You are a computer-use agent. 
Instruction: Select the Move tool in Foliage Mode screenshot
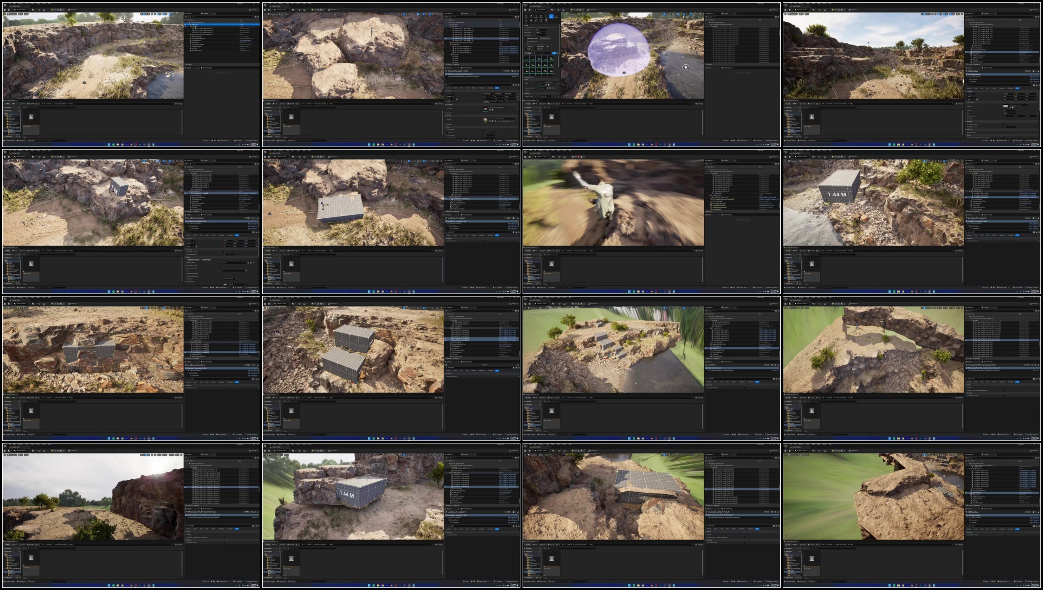pyautogui.click(x=546, y=20)
